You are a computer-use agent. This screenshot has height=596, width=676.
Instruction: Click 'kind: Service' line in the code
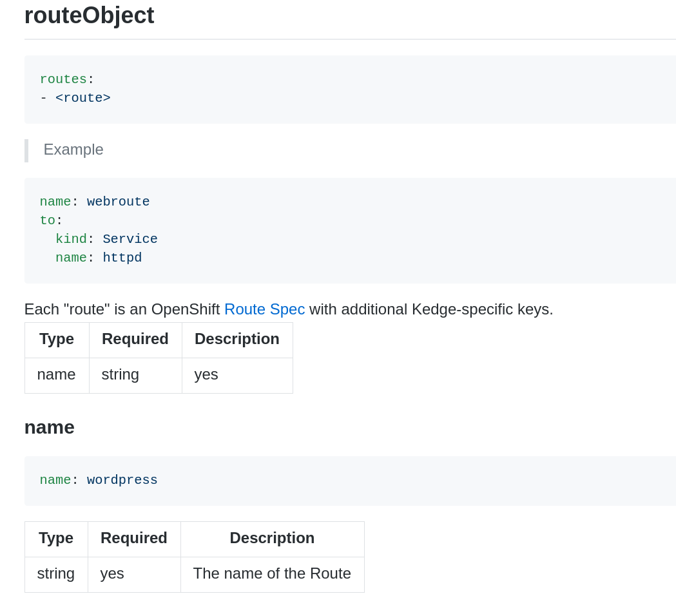(106, 239)
